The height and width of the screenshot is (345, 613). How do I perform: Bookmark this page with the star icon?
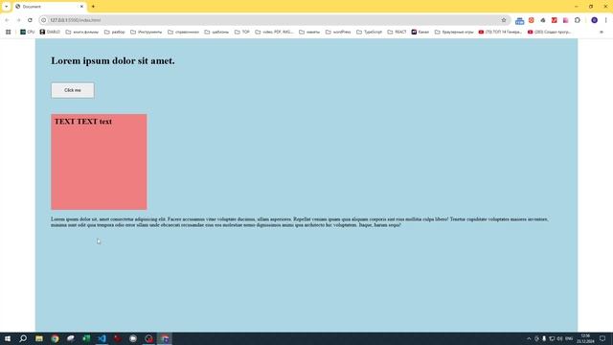pos(504,20)
